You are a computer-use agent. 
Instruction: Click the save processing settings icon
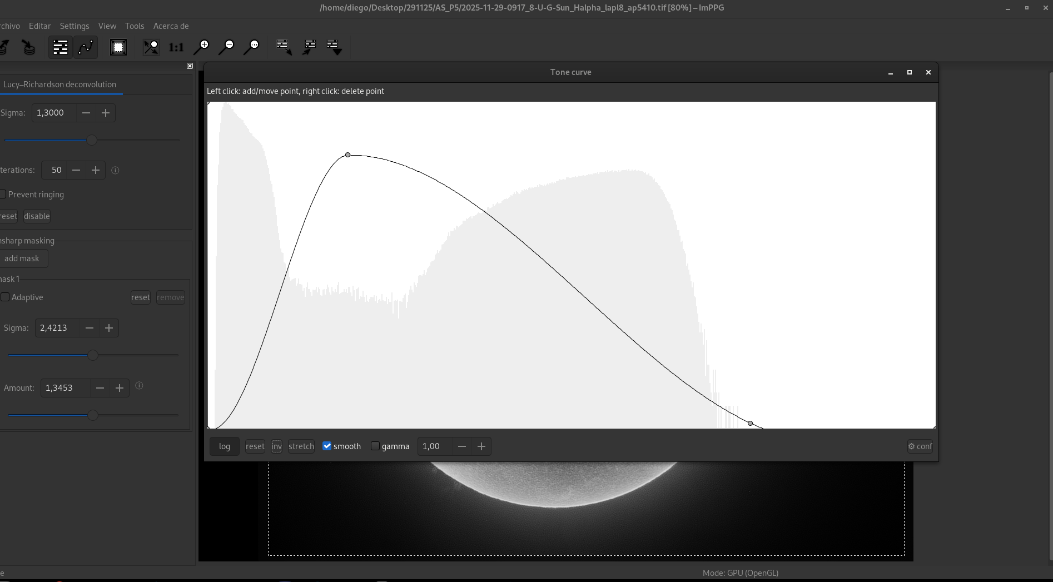point(309,47)
